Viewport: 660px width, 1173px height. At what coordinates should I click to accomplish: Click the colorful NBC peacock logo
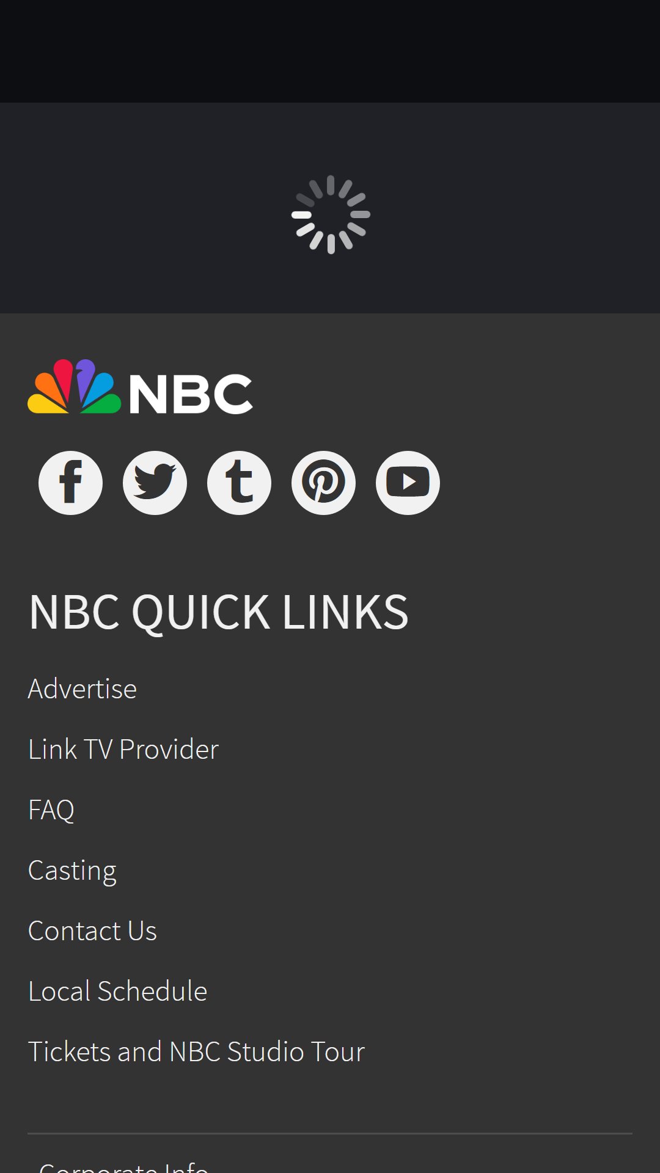click(75, 387)
